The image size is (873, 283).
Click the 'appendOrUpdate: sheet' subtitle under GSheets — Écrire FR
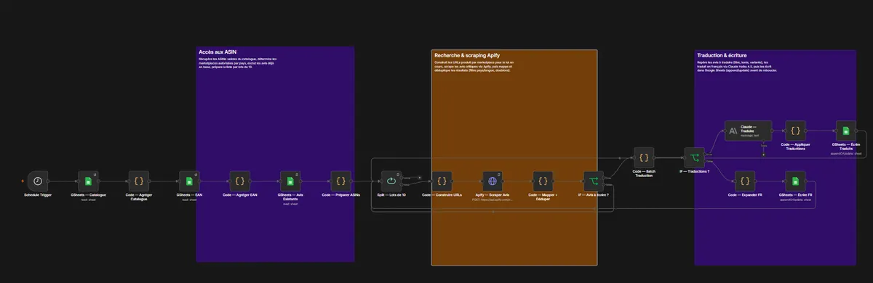pos(795,199)
